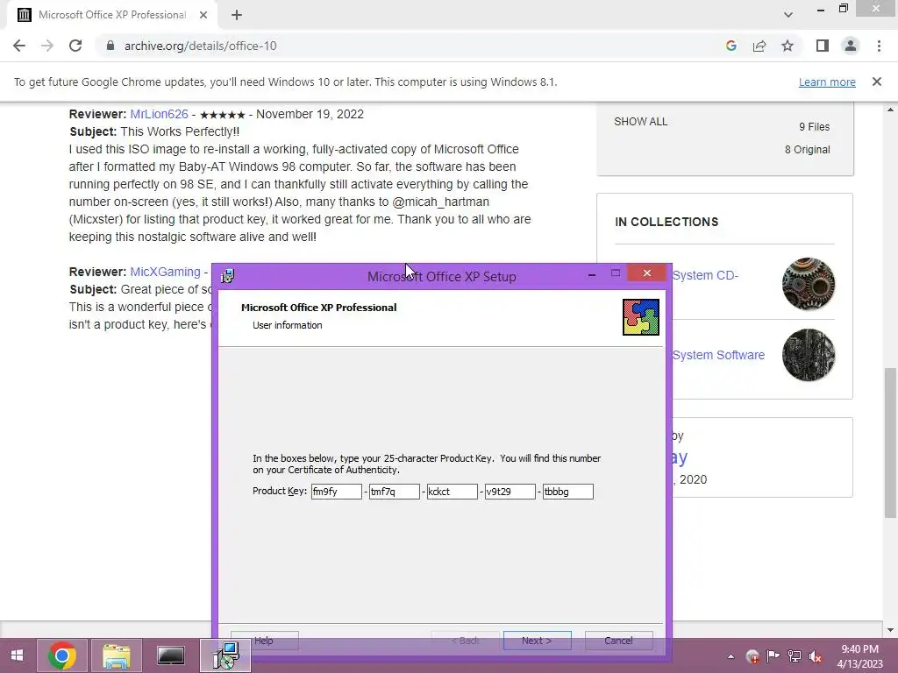The width and height of the screenshot is (898, 673).
Task: Open network tray icon
Action: pos(795,656)
